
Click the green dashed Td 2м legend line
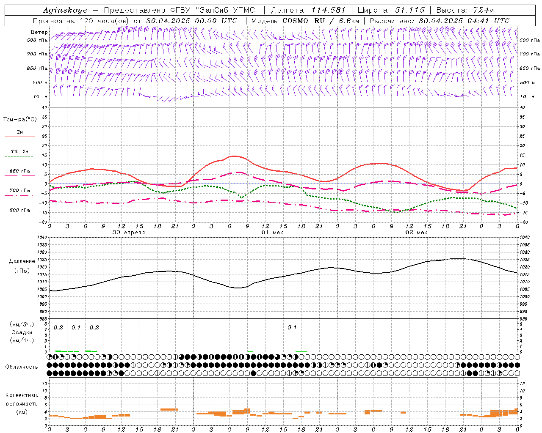click(x=19, y=156)
